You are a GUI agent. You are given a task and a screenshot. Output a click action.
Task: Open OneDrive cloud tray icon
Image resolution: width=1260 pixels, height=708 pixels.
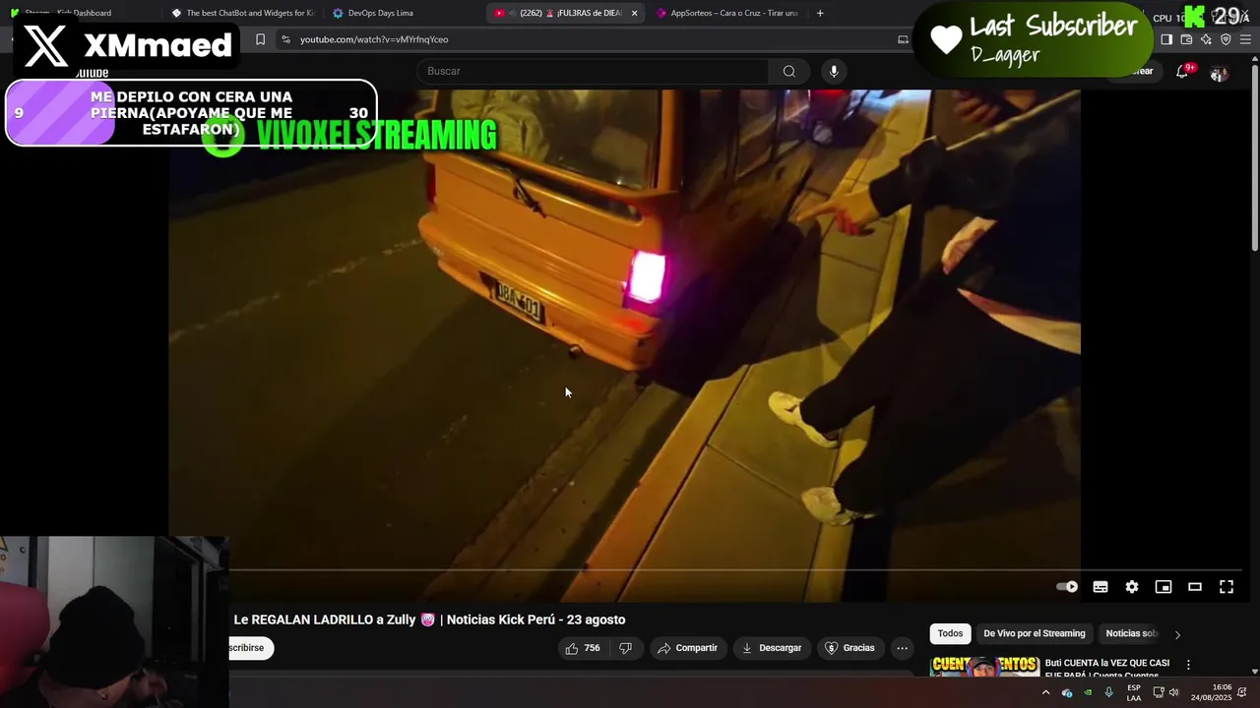pyautogui.click(x=1067, y=693)
